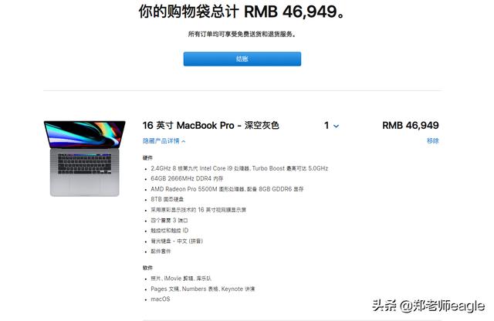The height and width of the screenshot is (321, 494).
Task: Select the 64GB 2666MHz DDR4 memory line
Action: coord(187,178)
